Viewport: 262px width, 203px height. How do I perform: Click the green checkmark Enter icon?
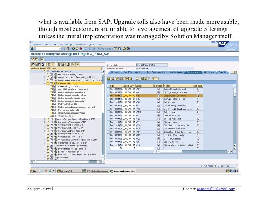click(x=32, y=49)
